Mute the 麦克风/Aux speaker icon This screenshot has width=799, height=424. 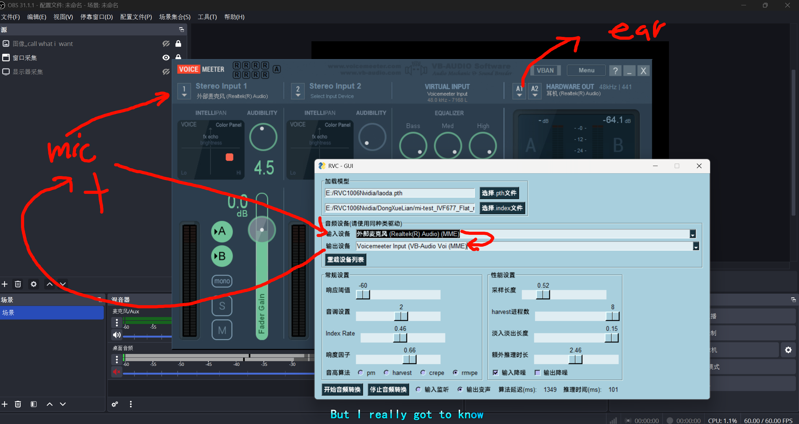coord(117,335)
